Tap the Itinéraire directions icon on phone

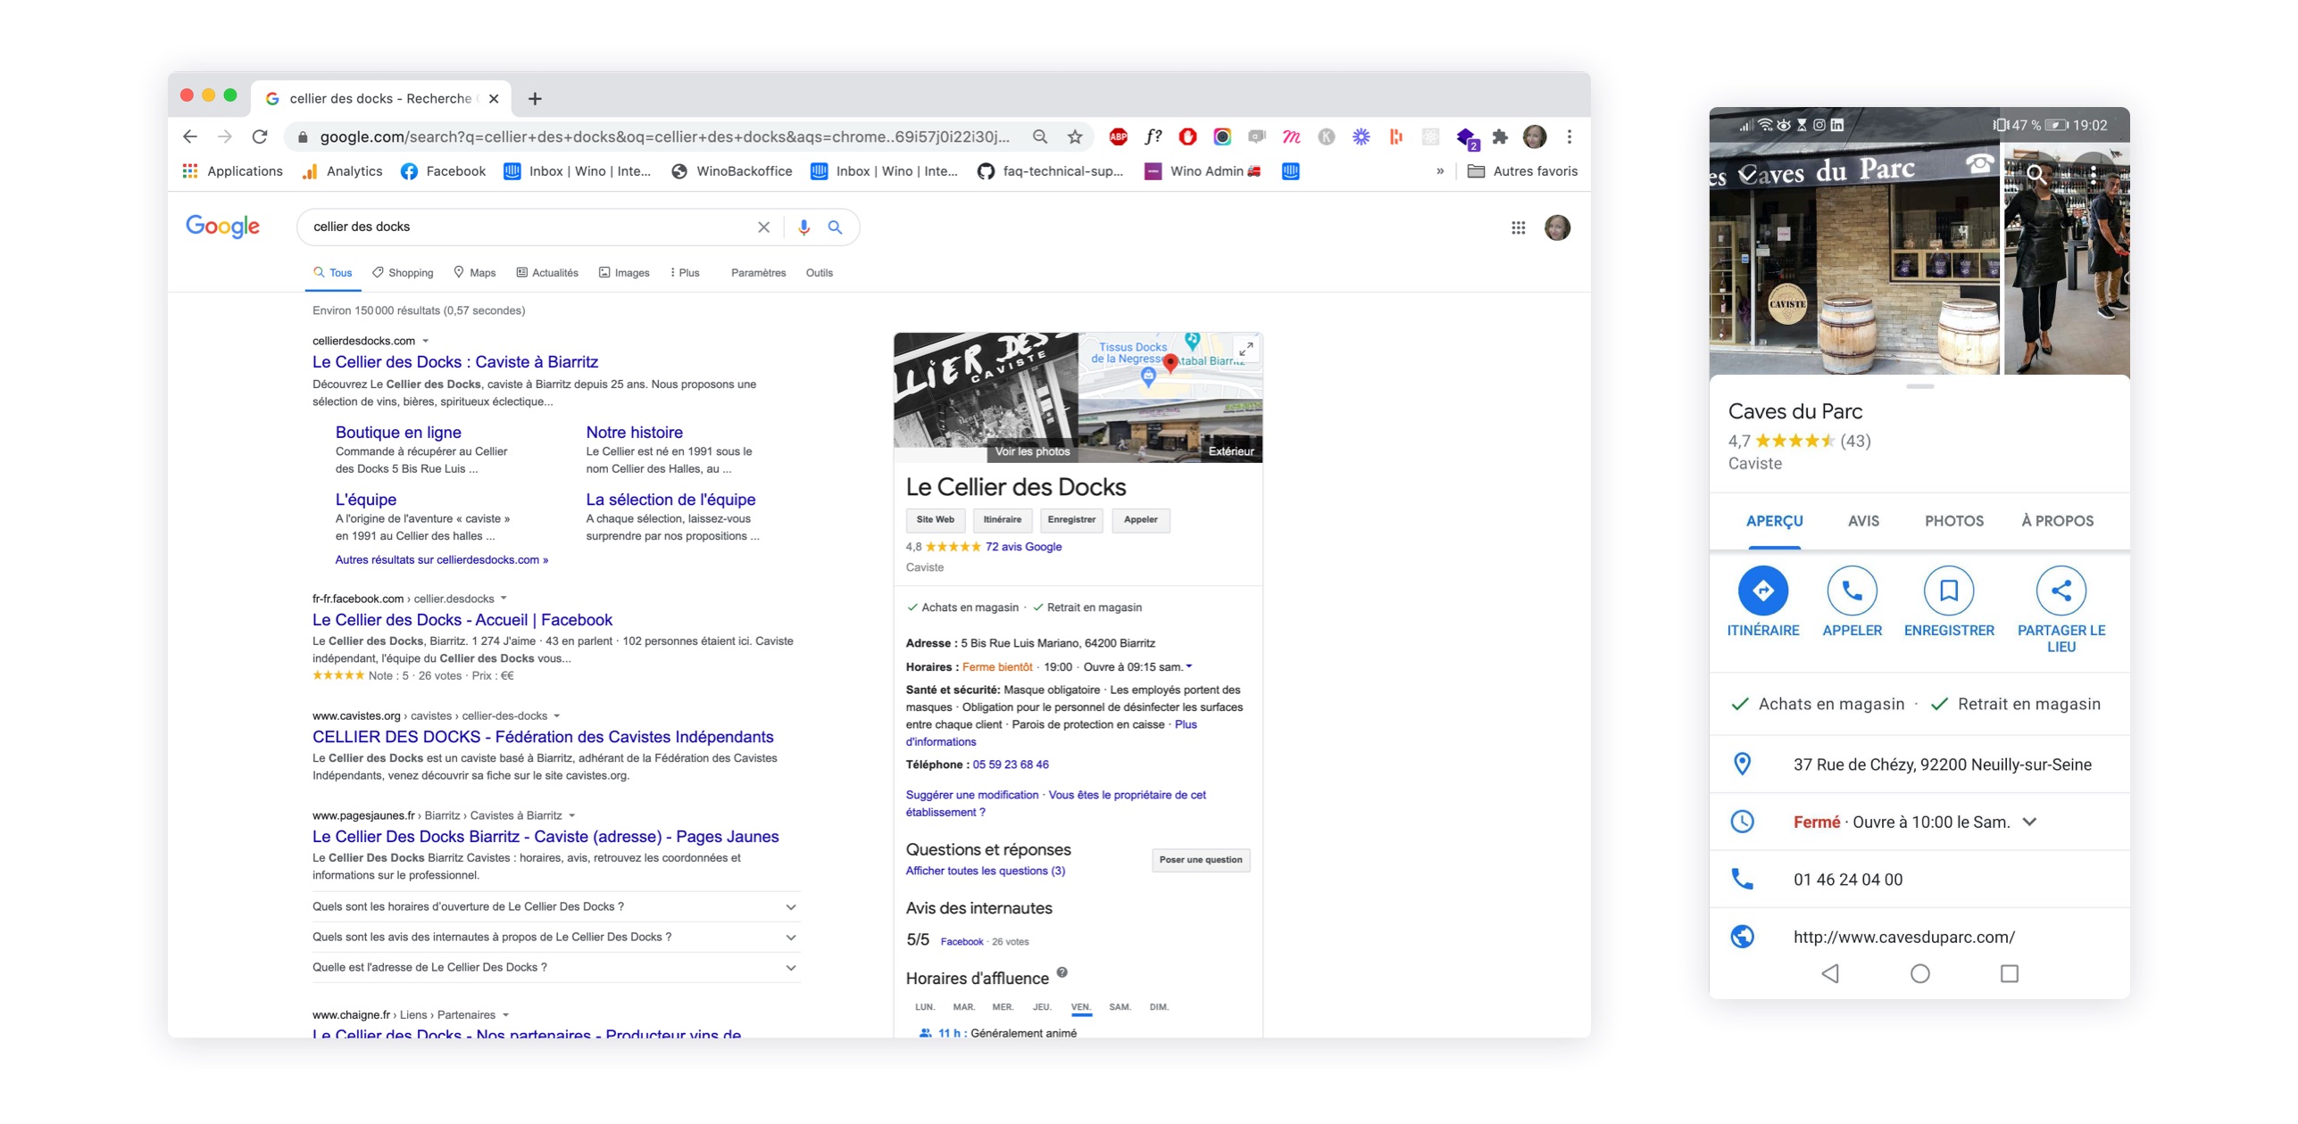[1763, 591]
